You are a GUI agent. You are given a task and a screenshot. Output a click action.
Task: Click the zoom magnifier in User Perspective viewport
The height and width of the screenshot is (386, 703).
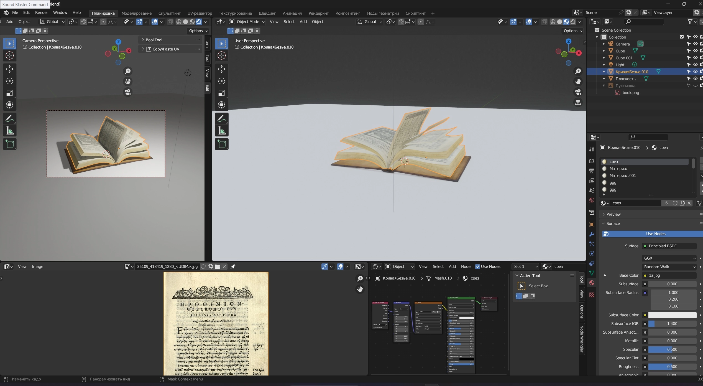tap(578, 71)
